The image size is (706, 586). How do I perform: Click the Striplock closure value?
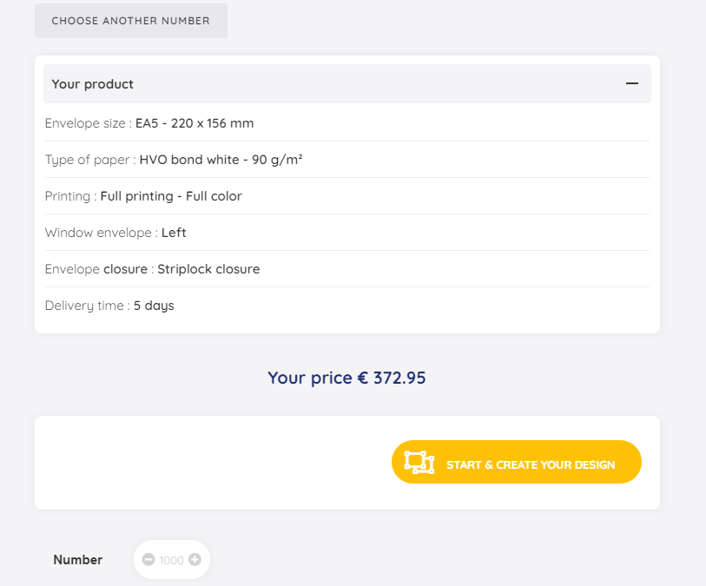pyautogui.click(x=208, y=269)
